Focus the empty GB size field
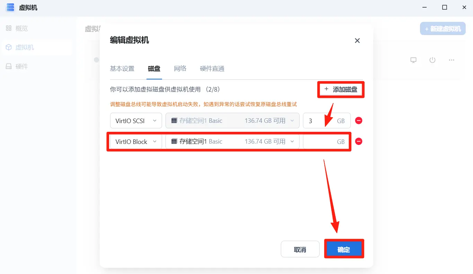473x274 pixels. tap(327, 142)
